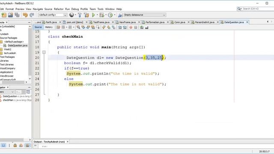Toggle Show Non-Public Members in Navigator bar
274x154 pixels.
tap(21, 145)
